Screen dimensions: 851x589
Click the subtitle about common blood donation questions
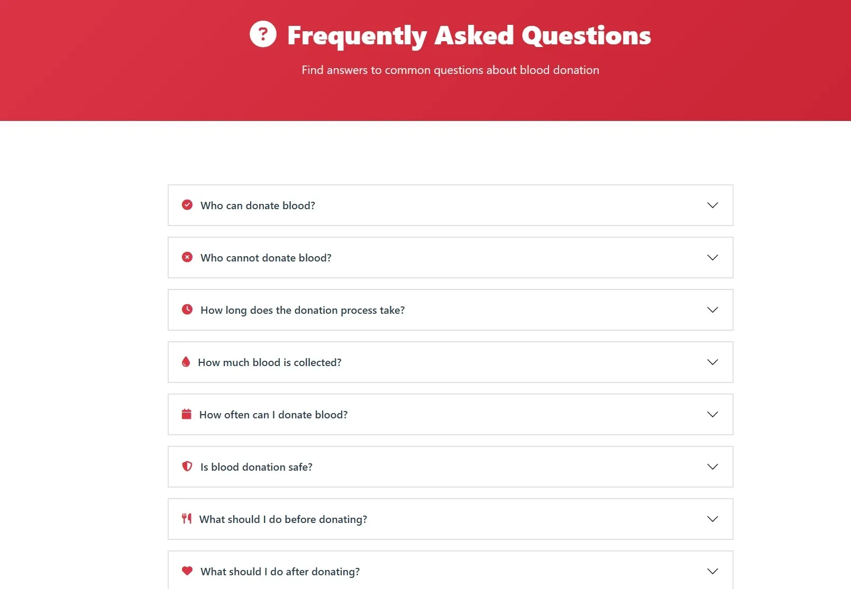(450, 70)
